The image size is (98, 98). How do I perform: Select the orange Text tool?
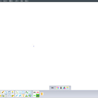click(x=23, y=96)
